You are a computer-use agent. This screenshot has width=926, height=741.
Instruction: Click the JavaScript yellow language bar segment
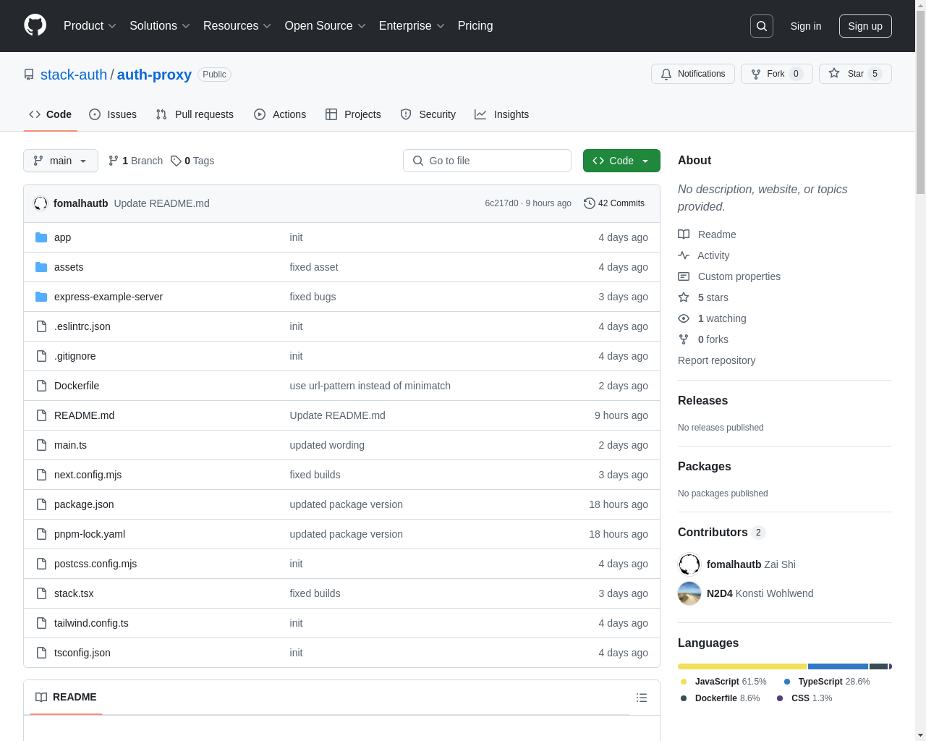click(742, 666)
